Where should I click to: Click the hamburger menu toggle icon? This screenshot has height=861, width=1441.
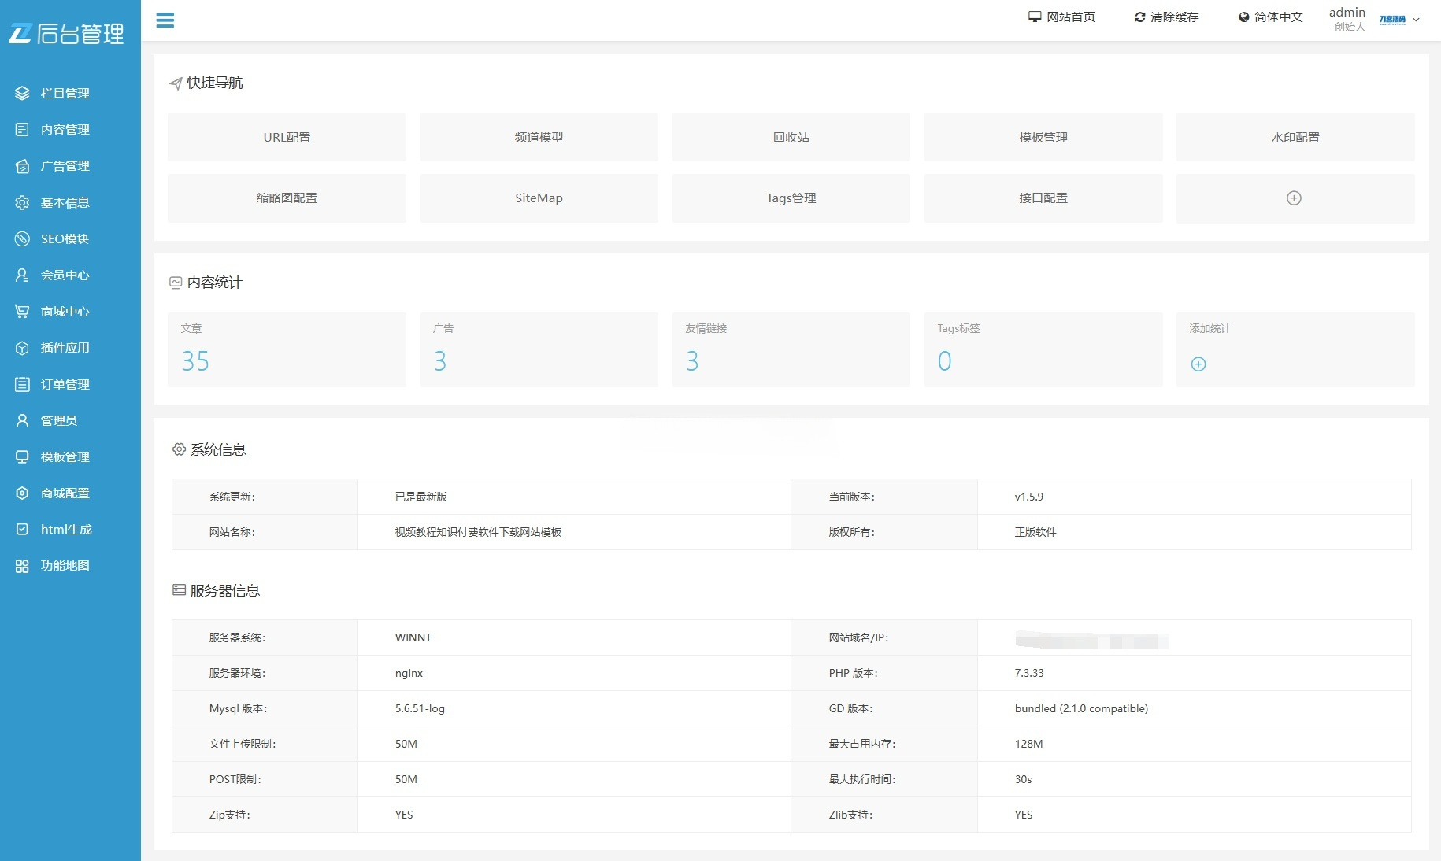click(165, 20)
